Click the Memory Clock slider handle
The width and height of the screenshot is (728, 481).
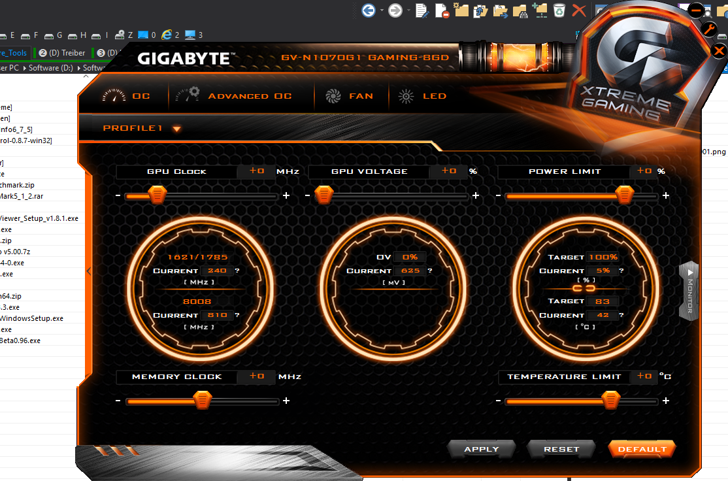coord(203,400)
